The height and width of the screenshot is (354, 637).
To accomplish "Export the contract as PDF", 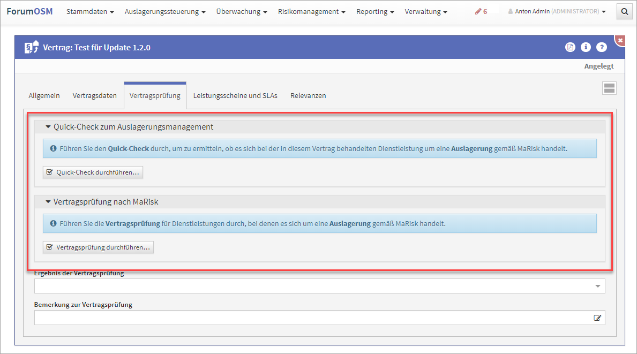I will coord(570,47).
